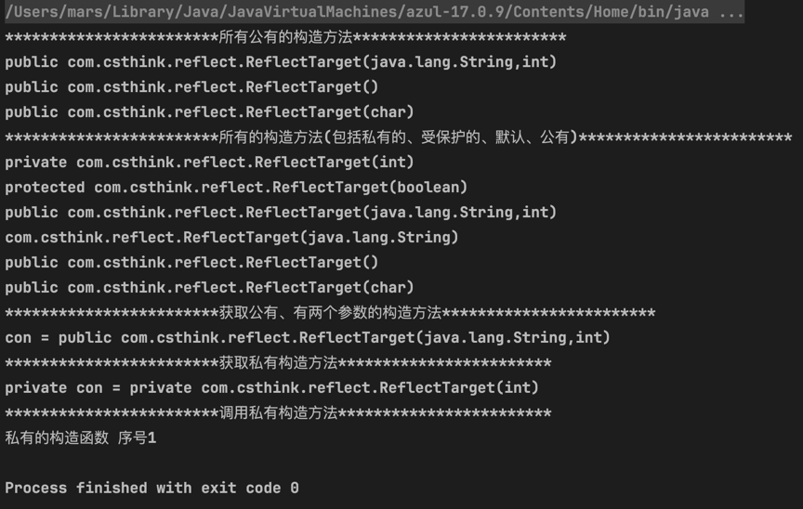Click the "con = public" output line
Viewport: 803px width, 509px height.
pyautogui.click(x=308, y=338)
